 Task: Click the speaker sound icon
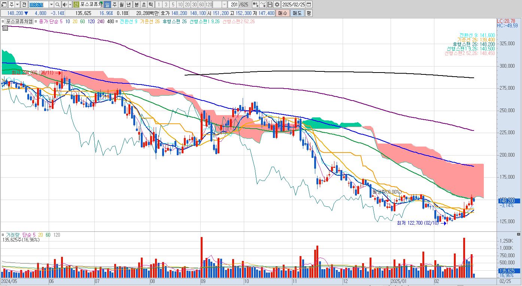pos(64,4)
